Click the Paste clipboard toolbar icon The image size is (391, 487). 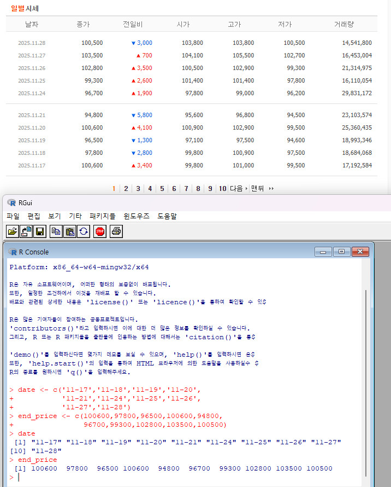pos(69,231)
